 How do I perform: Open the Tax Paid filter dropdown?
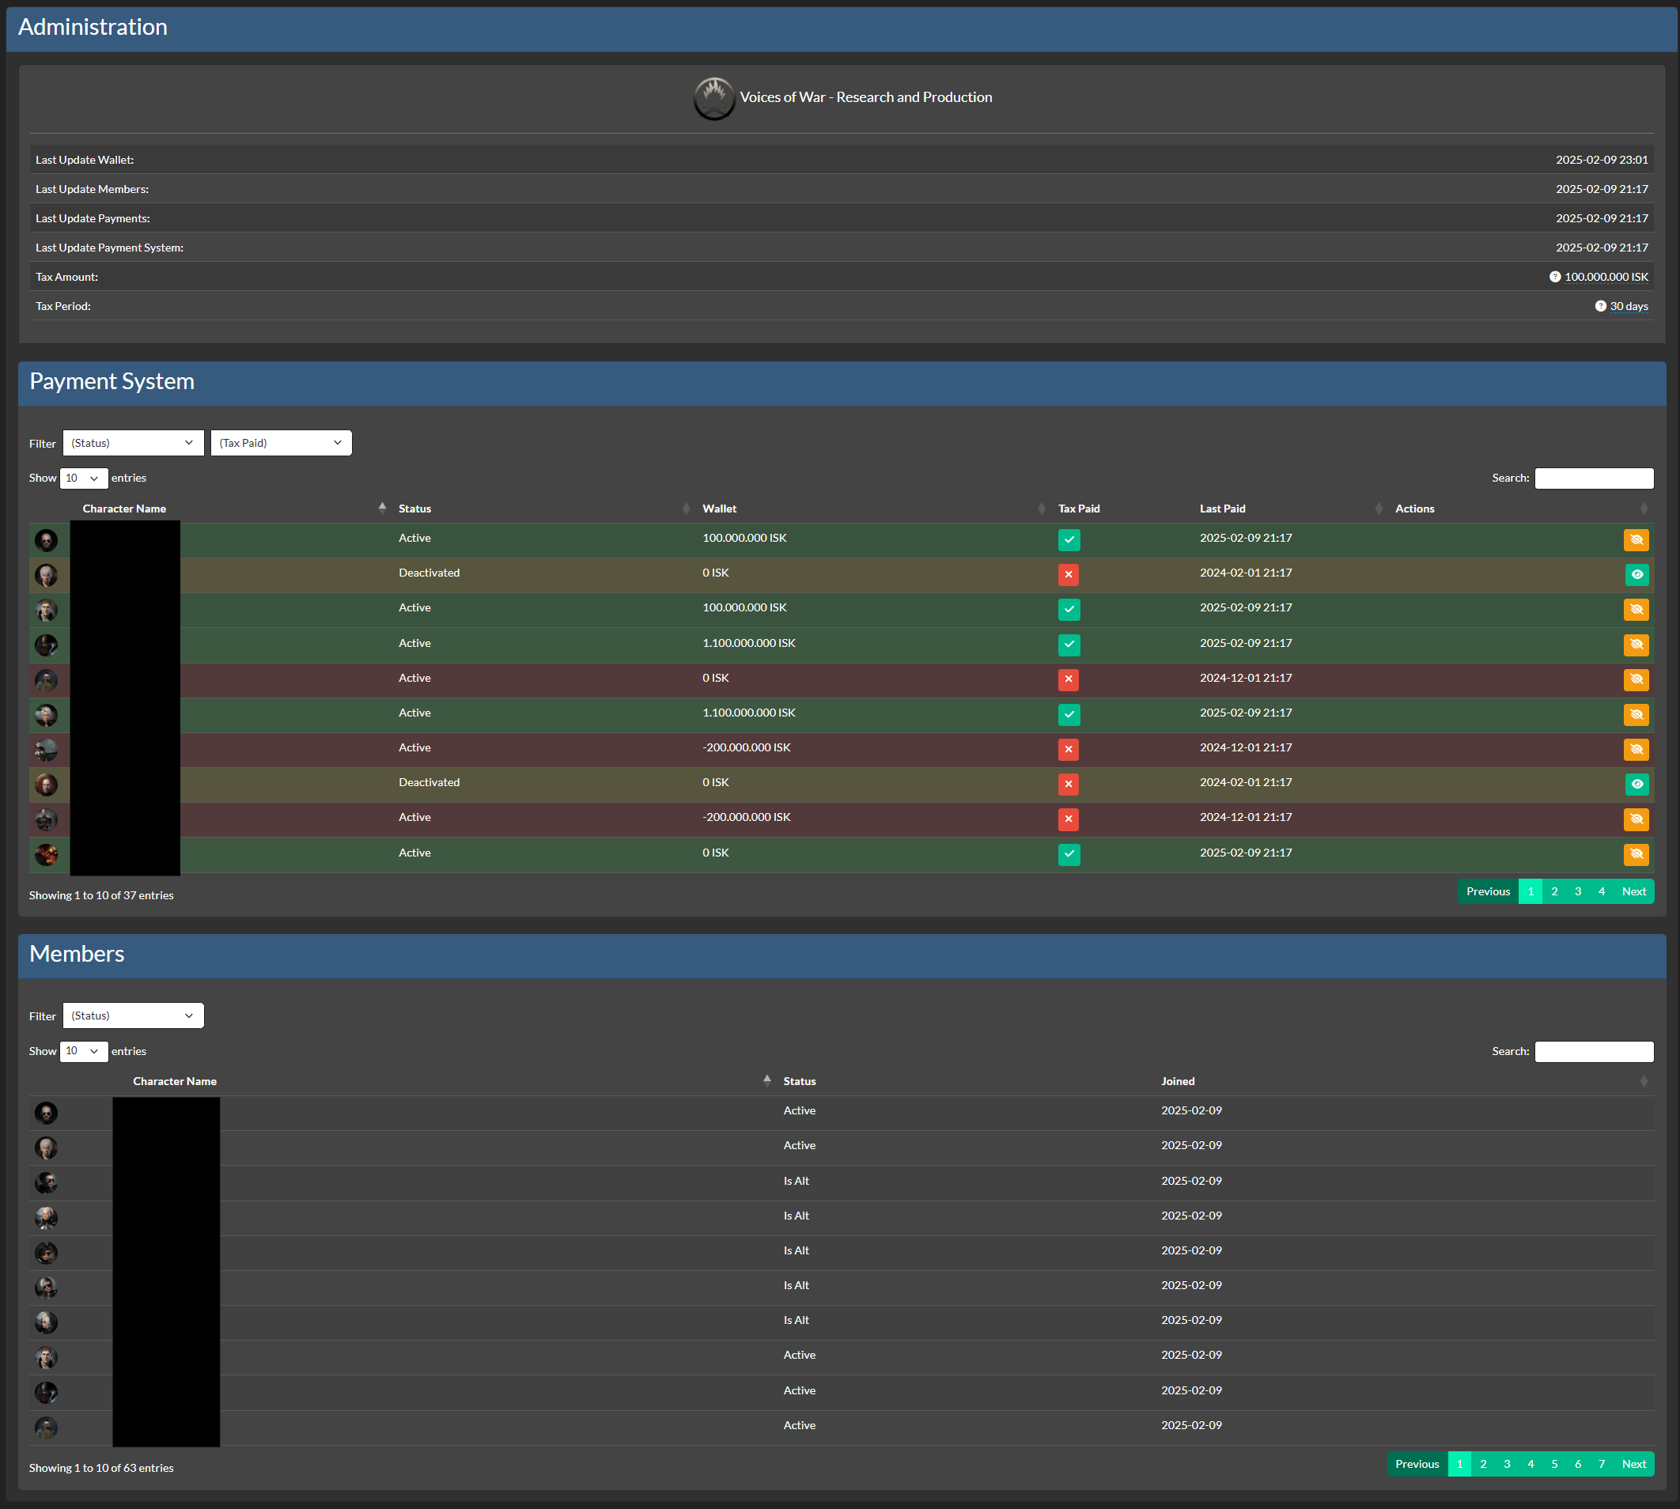tap(281, 443)
